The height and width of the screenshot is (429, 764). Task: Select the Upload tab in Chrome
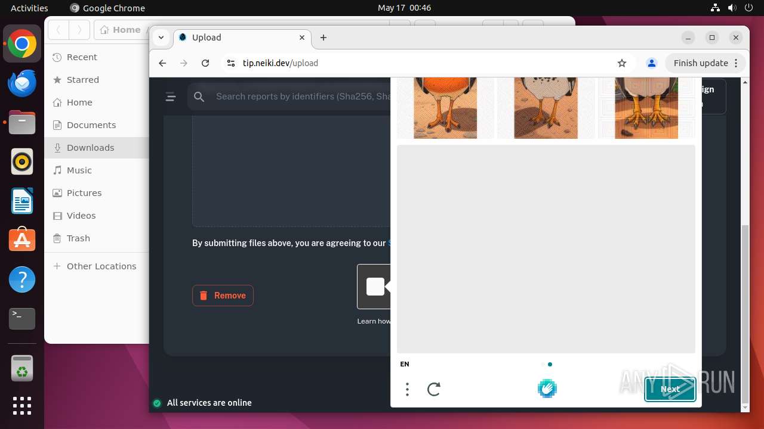[242, 38]
